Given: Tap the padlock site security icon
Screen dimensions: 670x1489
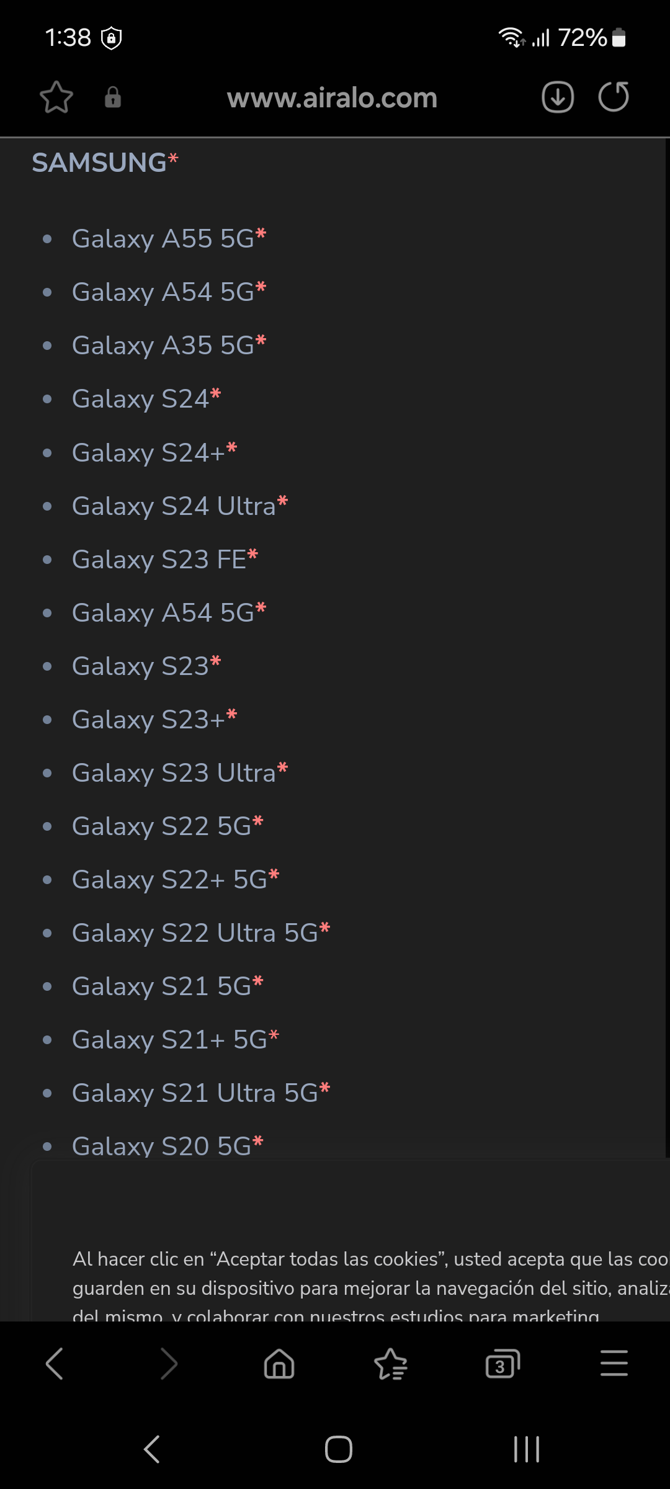Looking at the screenshot, I should pyautogui.click(x=113, y=97).
